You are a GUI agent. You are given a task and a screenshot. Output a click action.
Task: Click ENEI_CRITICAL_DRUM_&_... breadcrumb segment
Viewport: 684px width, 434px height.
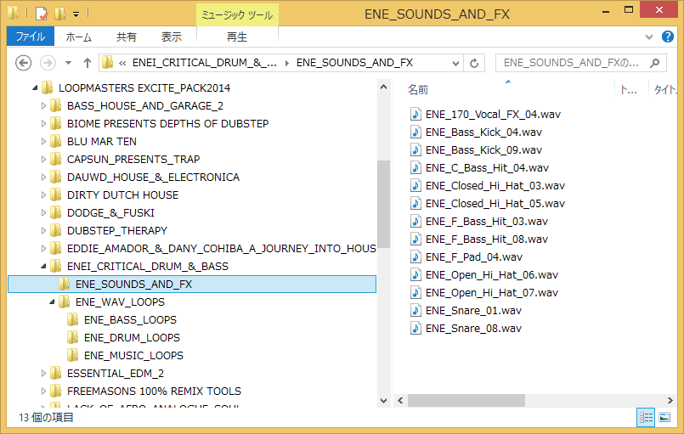pos(204,63)
